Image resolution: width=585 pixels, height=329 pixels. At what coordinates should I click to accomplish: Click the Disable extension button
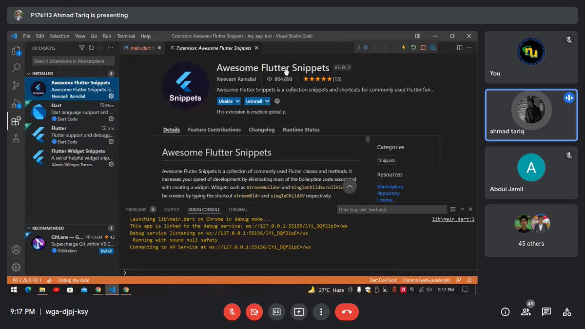tap(226, 101)
